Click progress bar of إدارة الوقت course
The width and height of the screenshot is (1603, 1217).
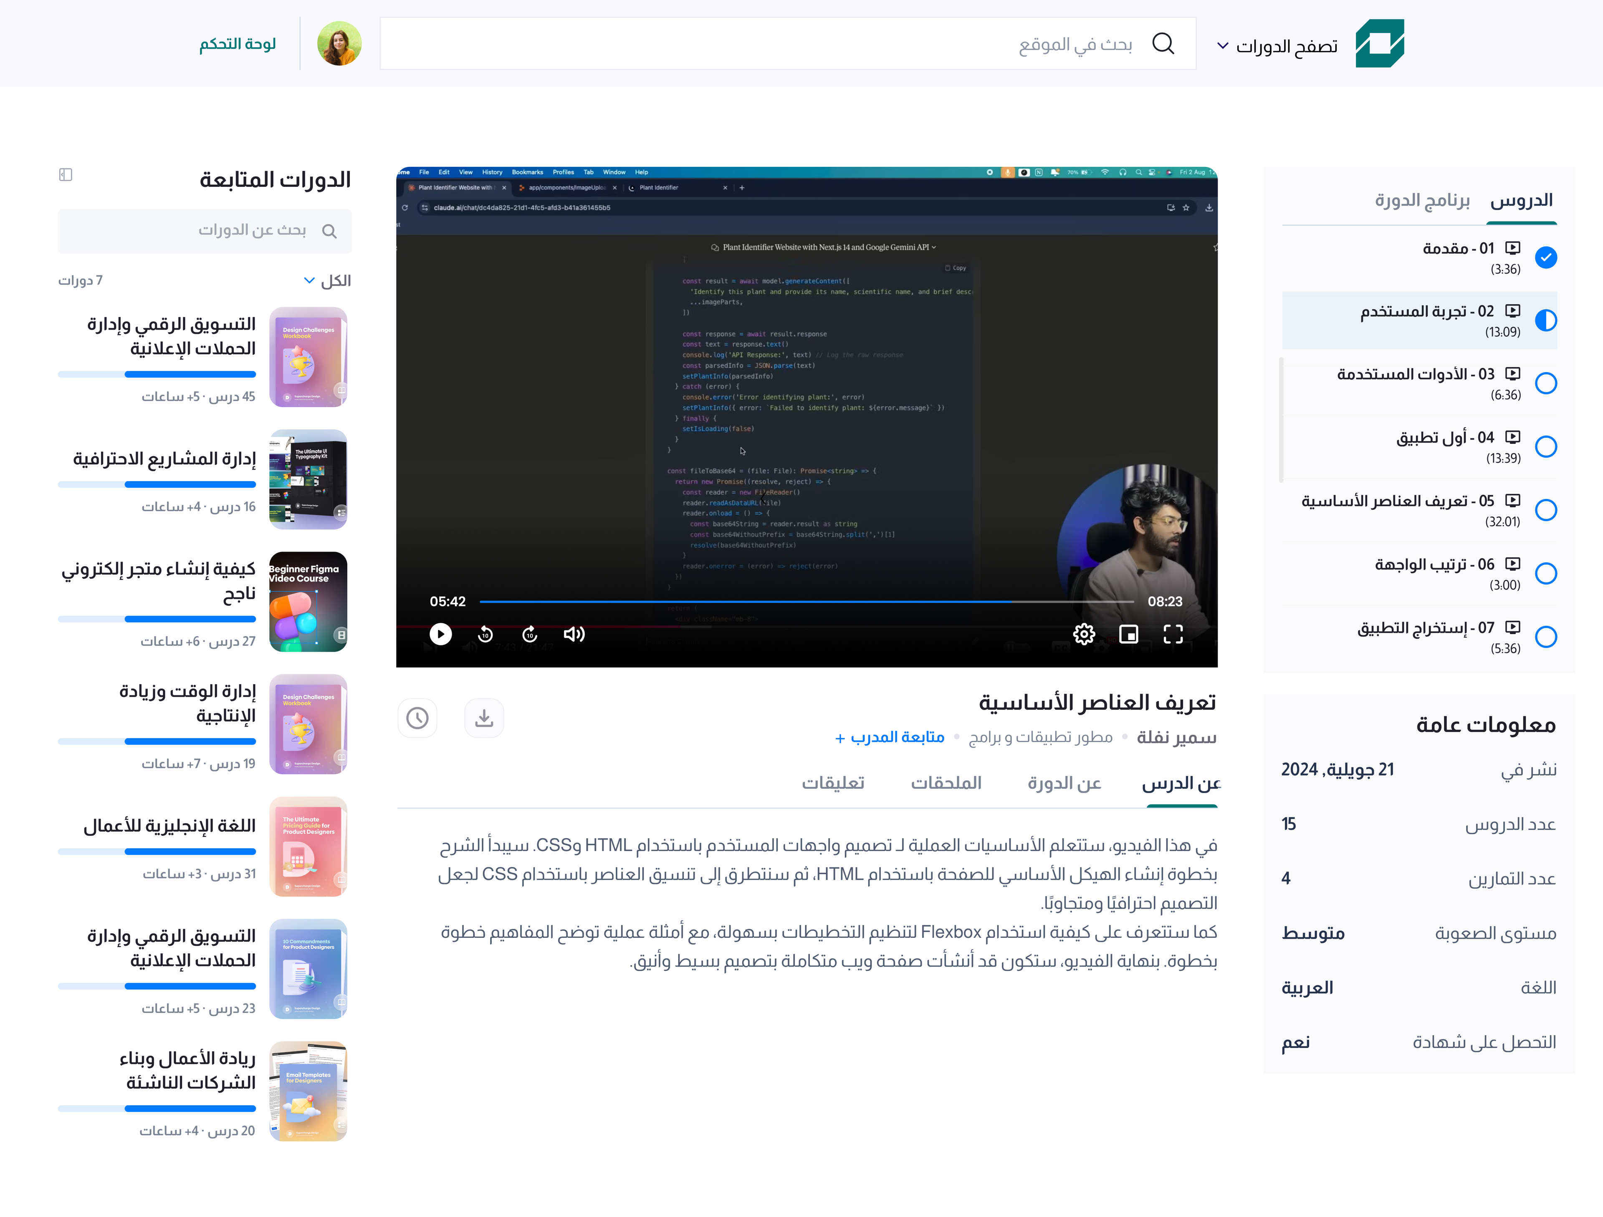(157, 742)
